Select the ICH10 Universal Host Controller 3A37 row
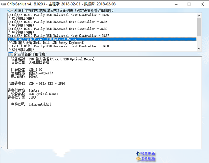The width and height of the screenshot is (209, 163). click(102, 36)
